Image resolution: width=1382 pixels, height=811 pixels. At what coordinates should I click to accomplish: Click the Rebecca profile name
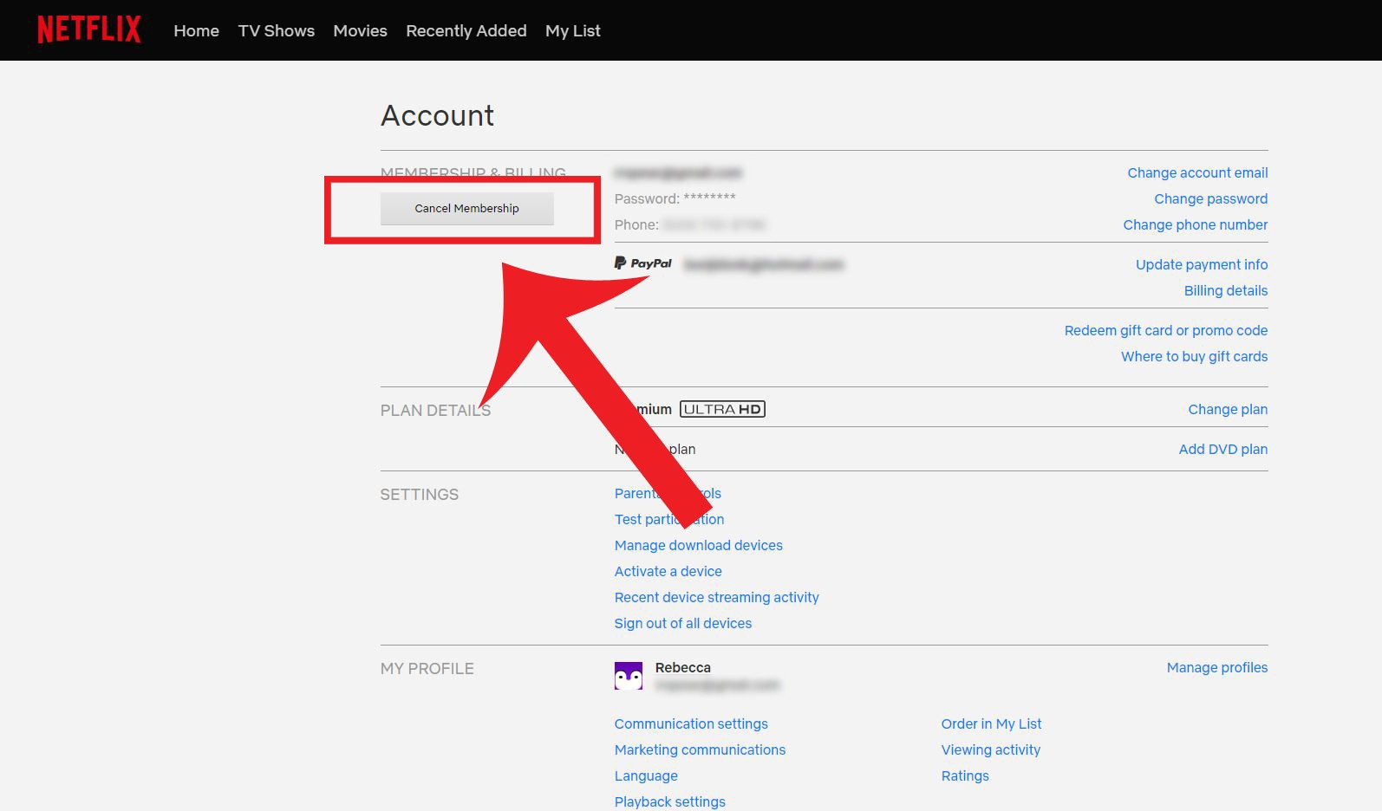683,668
